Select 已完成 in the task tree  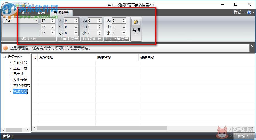pos(18,74)
